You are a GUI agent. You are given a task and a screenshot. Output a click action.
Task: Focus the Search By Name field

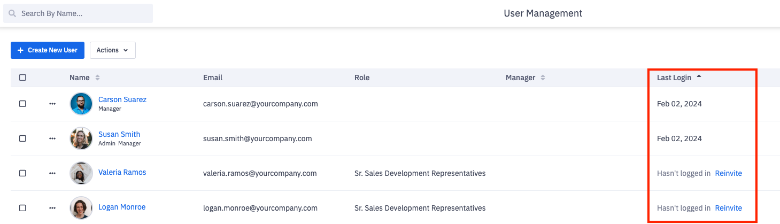83,13
